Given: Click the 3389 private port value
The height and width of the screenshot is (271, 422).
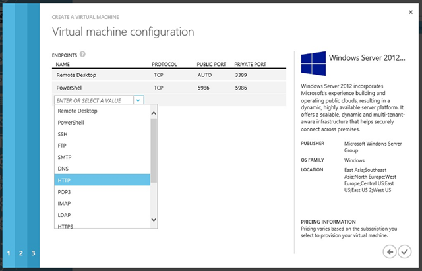Looking at the screenshot, I should tap(241, 75).
